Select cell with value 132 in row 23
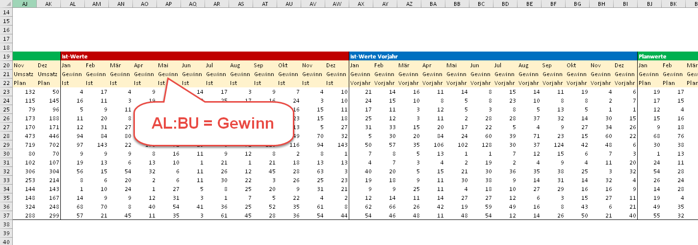The height and width of the screenshot is (245, 698). point(24,92)
